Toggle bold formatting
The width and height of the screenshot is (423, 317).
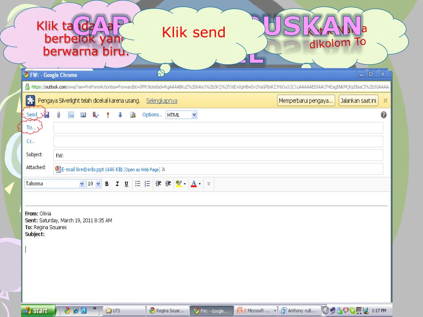107,184
